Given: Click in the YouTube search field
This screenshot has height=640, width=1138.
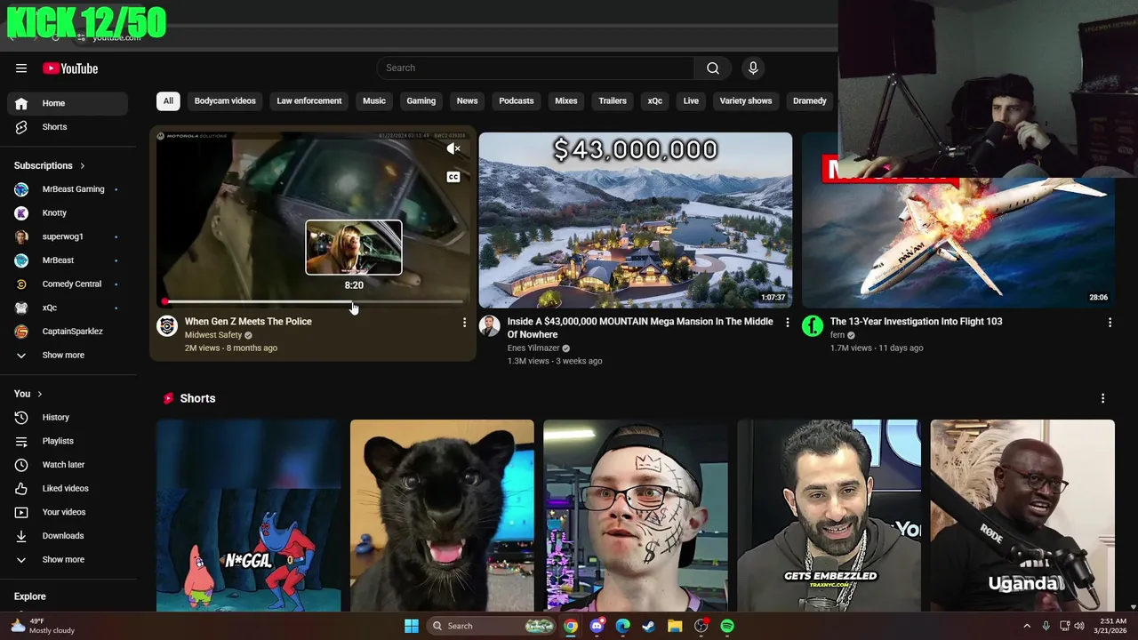Looking at the screenshot, I should click(536, 68).
